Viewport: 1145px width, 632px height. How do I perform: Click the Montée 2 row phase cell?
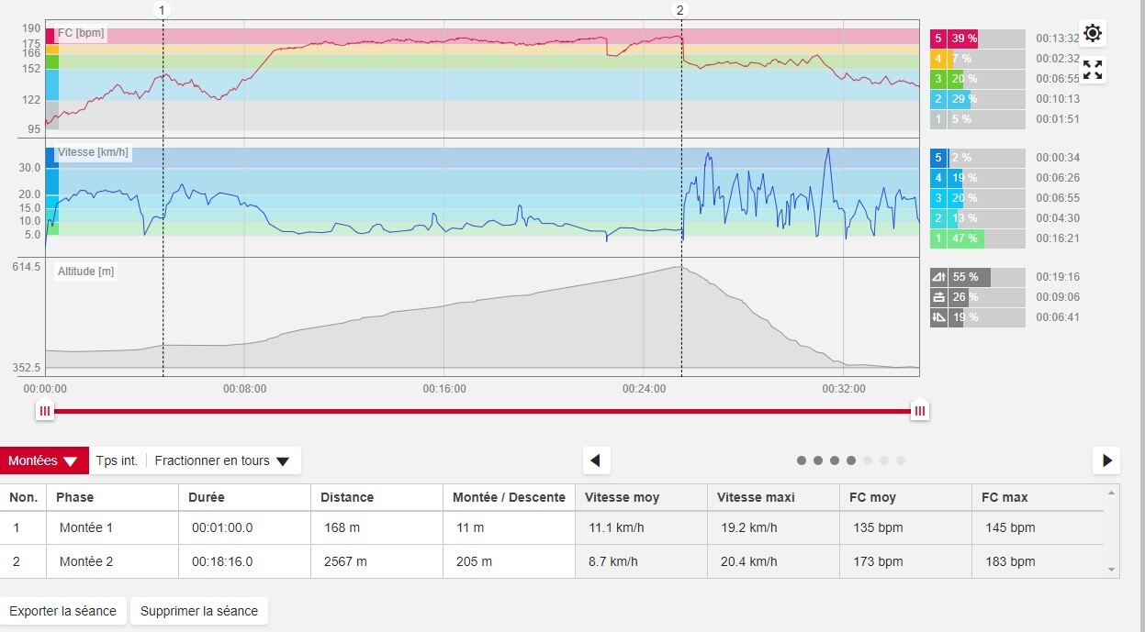click(112, 561)
